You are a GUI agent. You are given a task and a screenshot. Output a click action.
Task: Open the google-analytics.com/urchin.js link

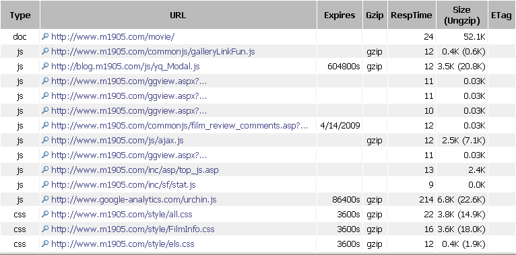point(134,199)
